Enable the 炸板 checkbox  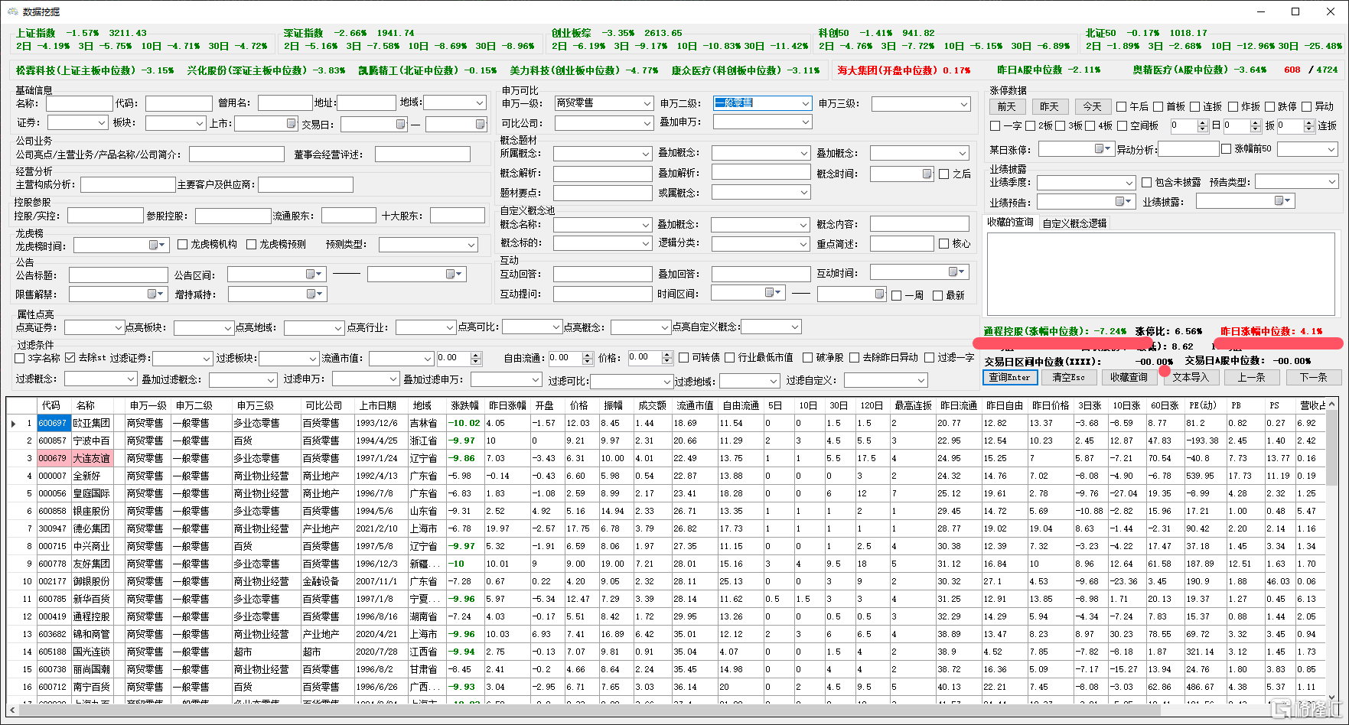(x=1233, y=107)
